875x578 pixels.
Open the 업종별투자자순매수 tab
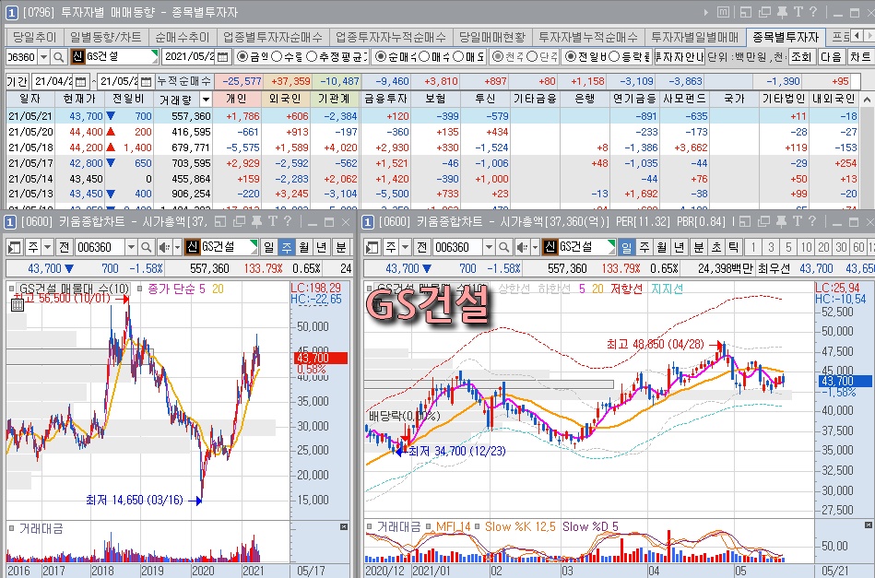pos(273,37)
